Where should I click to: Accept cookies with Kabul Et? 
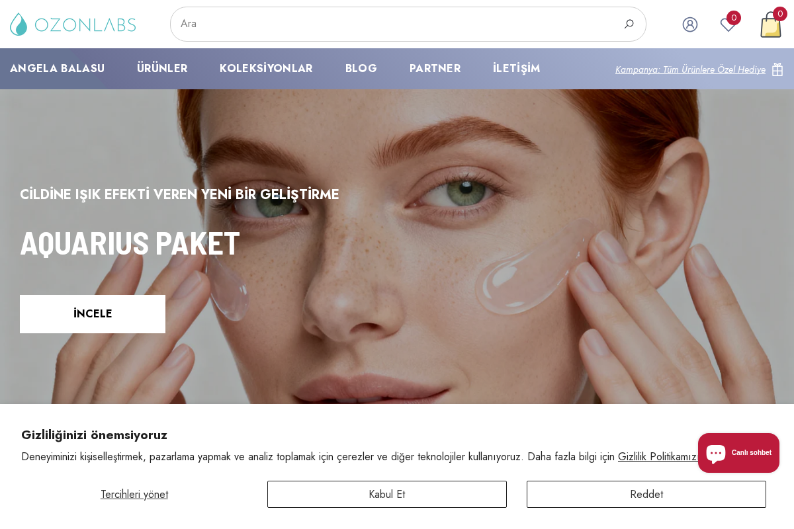(x=387, y=494)
